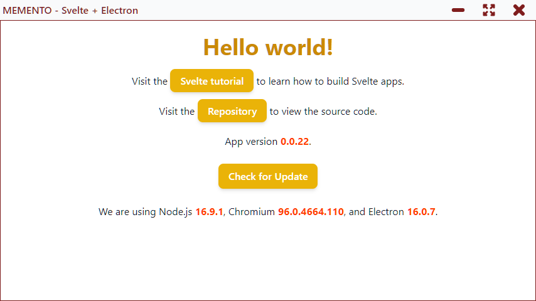Viewport: 536px width, 301px height.
Task: Open the Repository link button
Action: [x=232, y=111]
